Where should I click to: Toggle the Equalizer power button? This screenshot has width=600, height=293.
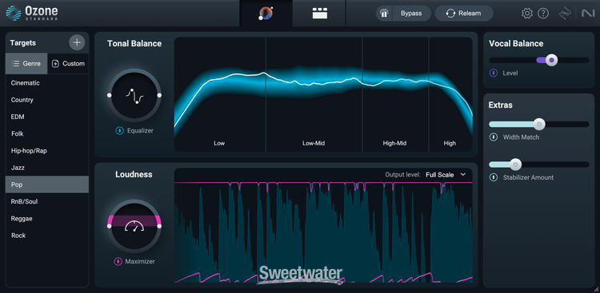(x=120, y=131)
